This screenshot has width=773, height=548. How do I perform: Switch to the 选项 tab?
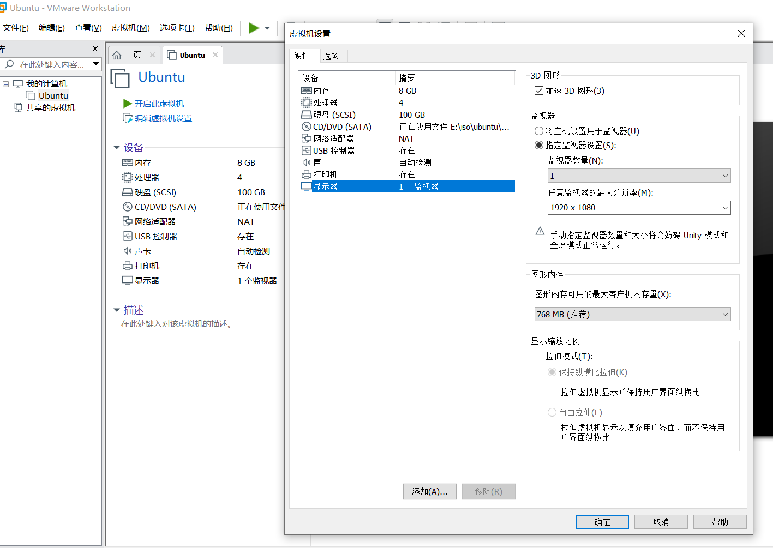coord(331,56)
